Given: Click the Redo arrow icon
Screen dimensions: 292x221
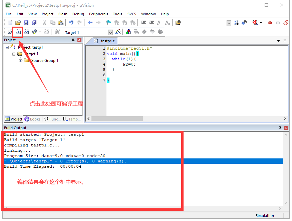Looking at the screenshot, I should (79, 23).
